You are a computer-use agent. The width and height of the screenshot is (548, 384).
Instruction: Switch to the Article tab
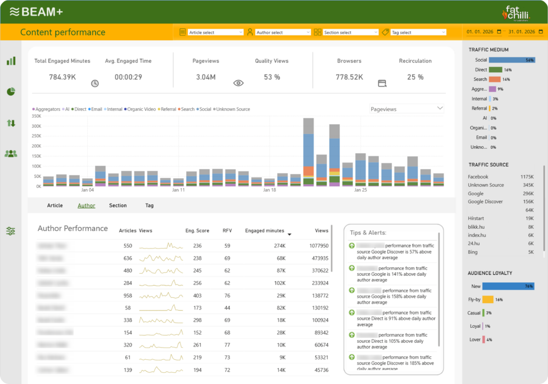coord(55,206)
